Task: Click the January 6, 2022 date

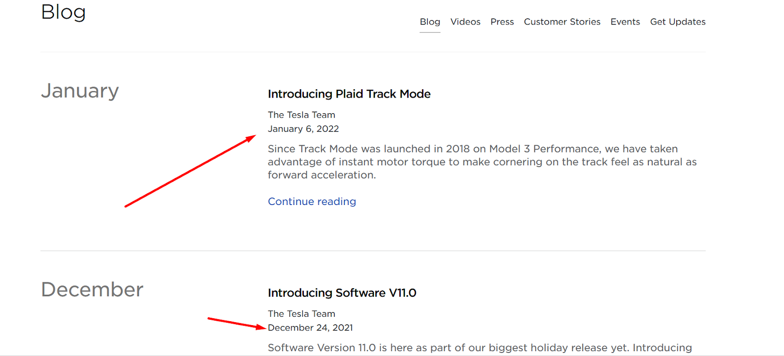Action: click(x=303, y=129)
